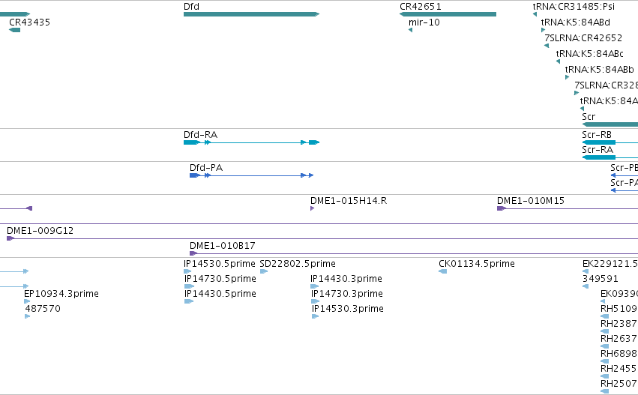Select the Scr-PB protein label
Screen dimensions: 638x395
click(624, 168)
